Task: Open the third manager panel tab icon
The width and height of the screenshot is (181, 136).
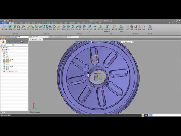Action: tap(15, 42)
